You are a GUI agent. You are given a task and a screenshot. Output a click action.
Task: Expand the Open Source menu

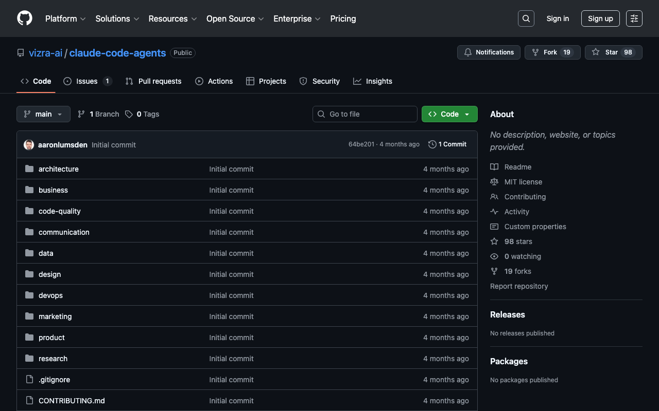(x=235, y=18)
